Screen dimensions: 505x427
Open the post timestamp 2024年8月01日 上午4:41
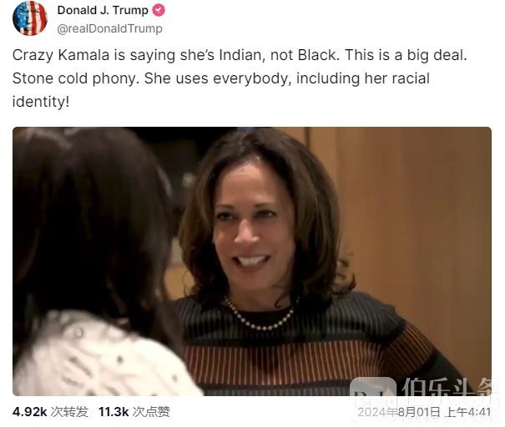pyautogui.click(x=424, y=412)
